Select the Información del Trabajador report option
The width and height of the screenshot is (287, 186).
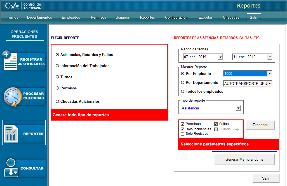tap(57, 66)
